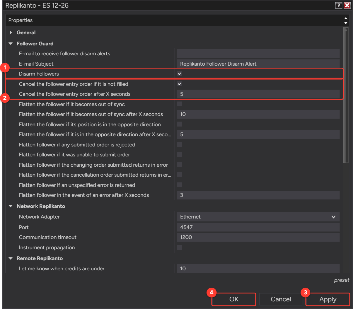Click the OK button
Image resolution: width=353 pixels, height=309 pixels.
coord(234,299)
